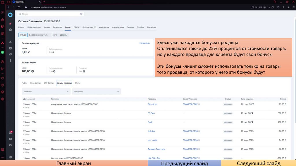Switch currency to Белорусские рубли
Image resolution: width=296 pixels, height=166 pixels.
[x=38, y=35]
